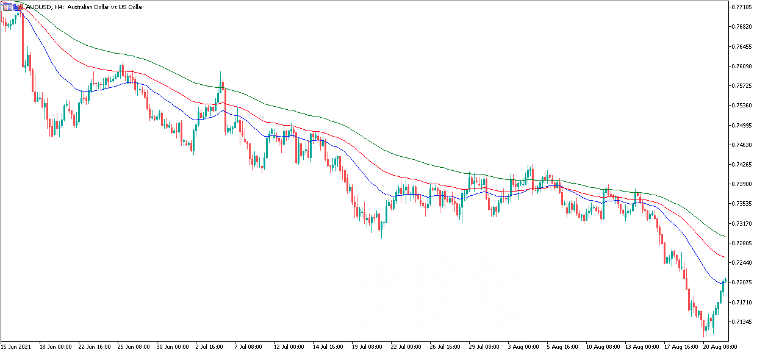Click the 20 Aug 08:00 time label

click(719, 347)
